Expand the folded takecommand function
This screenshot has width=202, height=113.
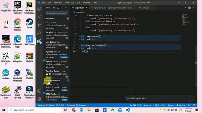[x=79, y=36]
